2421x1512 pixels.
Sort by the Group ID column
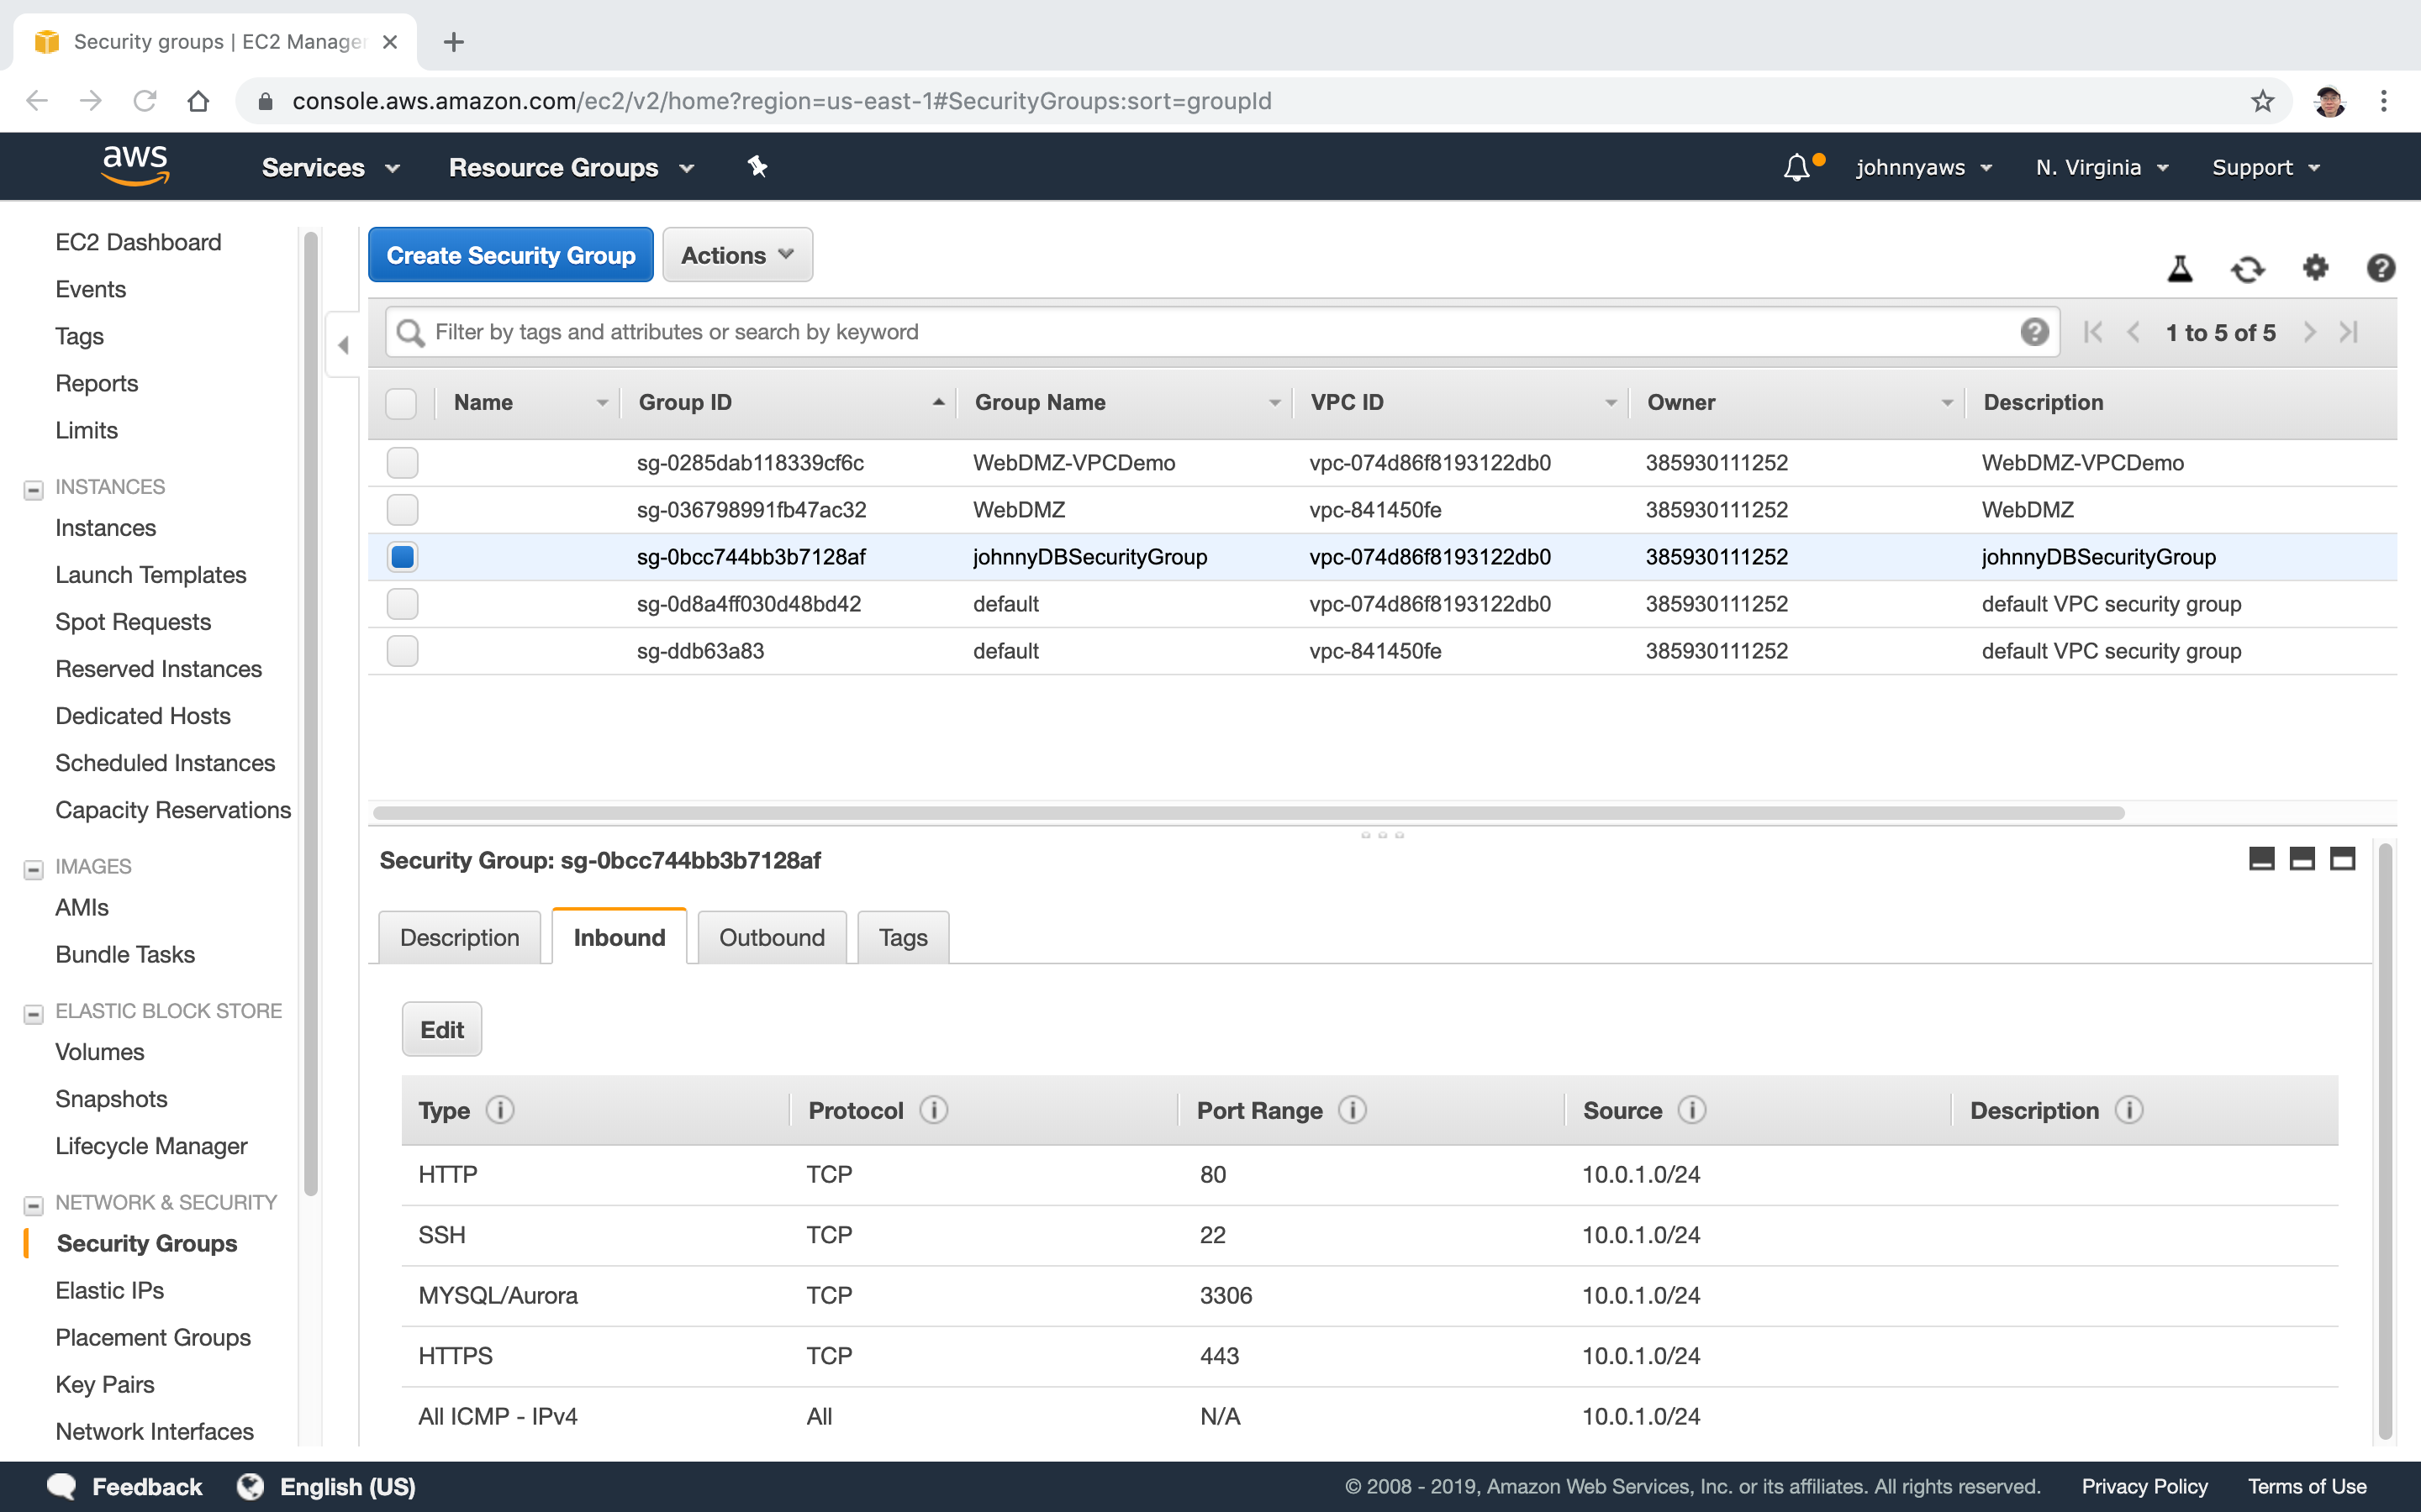pos(789,403)
